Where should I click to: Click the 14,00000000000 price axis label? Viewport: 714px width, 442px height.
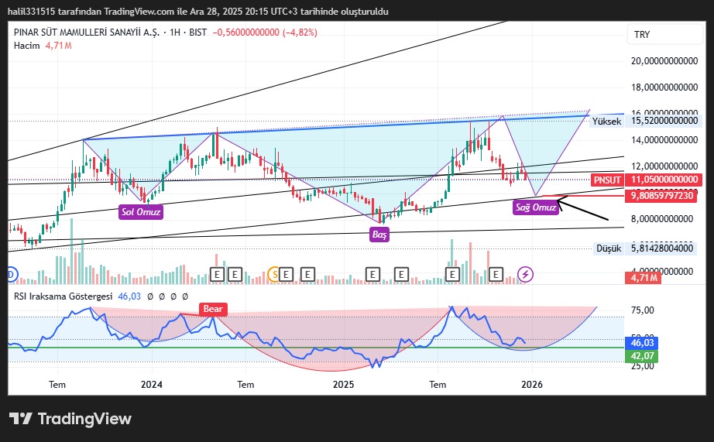point(664,140)
